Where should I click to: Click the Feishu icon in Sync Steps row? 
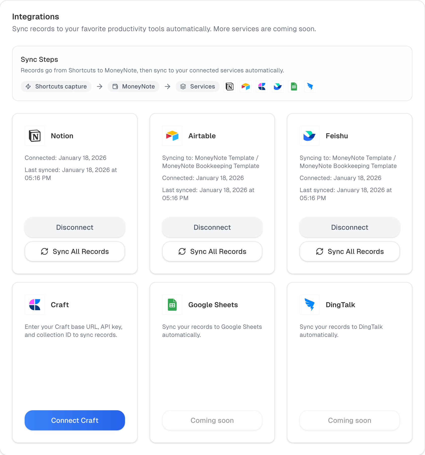coord(278,86)
